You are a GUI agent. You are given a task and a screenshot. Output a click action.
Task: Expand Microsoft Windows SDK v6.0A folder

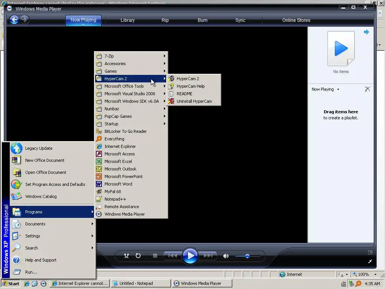(131, 101)
